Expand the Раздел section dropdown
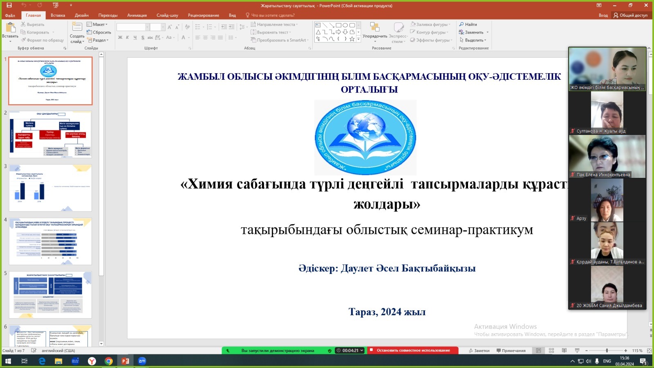 click(x=98, y=40)
